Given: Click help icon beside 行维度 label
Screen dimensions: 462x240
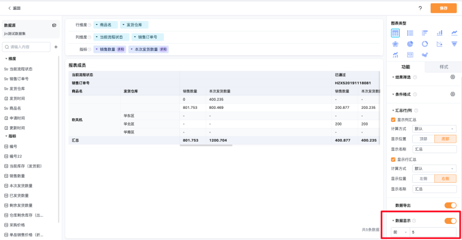Looking at the screenshot, I should tap(89, 25).
